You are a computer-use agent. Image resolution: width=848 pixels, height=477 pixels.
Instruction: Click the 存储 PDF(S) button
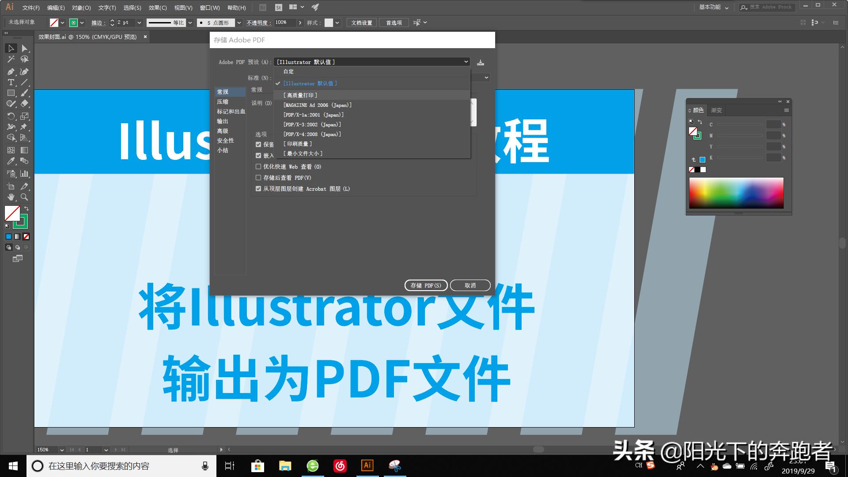click(x=425, y=285)
